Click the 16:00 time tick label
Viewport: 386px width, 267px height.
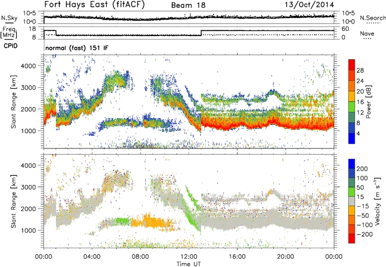point(237,257)
